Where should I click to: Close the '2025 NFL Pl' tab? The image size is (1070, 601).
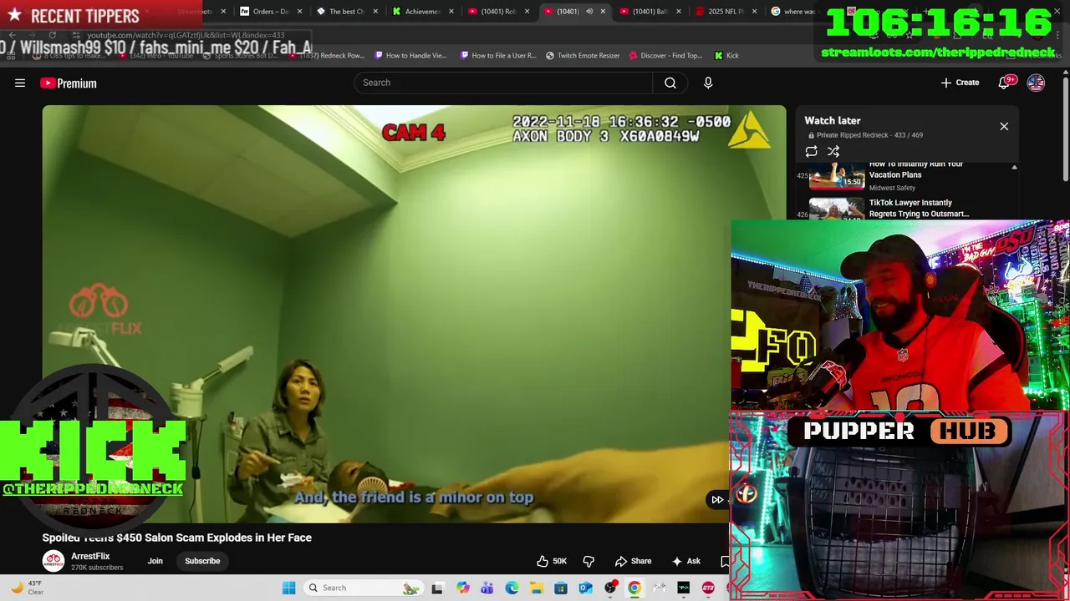point(754,12)
